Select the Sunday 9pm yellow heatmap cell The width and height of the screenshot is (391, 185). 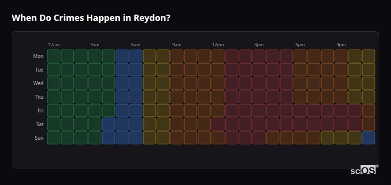[x=341, y=138]
